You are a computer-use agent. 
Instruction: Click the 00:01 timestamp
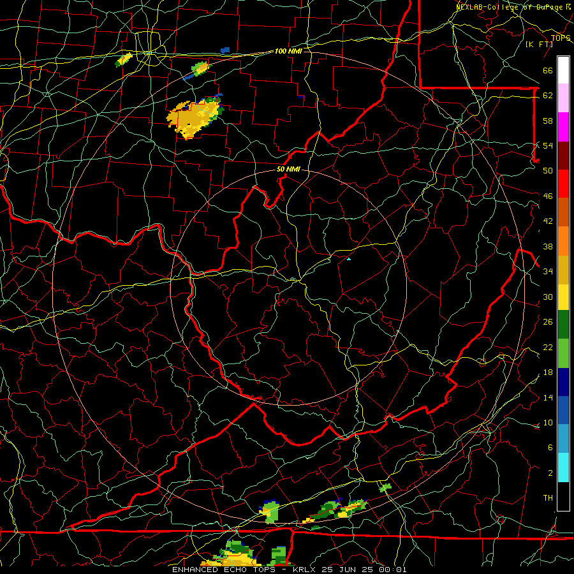(392, 570)
